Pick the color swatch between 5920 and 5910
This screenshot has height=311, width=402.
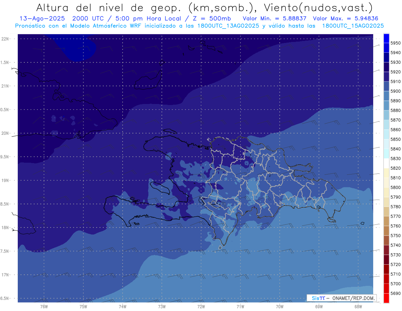pyautogui.click(x=386, y=76)
